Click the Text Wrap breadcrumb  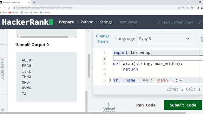[128, 22]
